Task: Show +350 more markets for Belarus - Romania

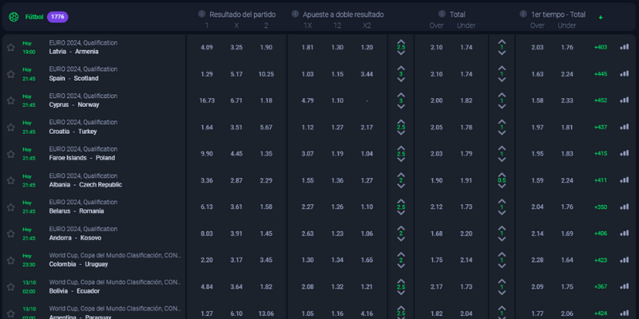Action: point(601,207)
